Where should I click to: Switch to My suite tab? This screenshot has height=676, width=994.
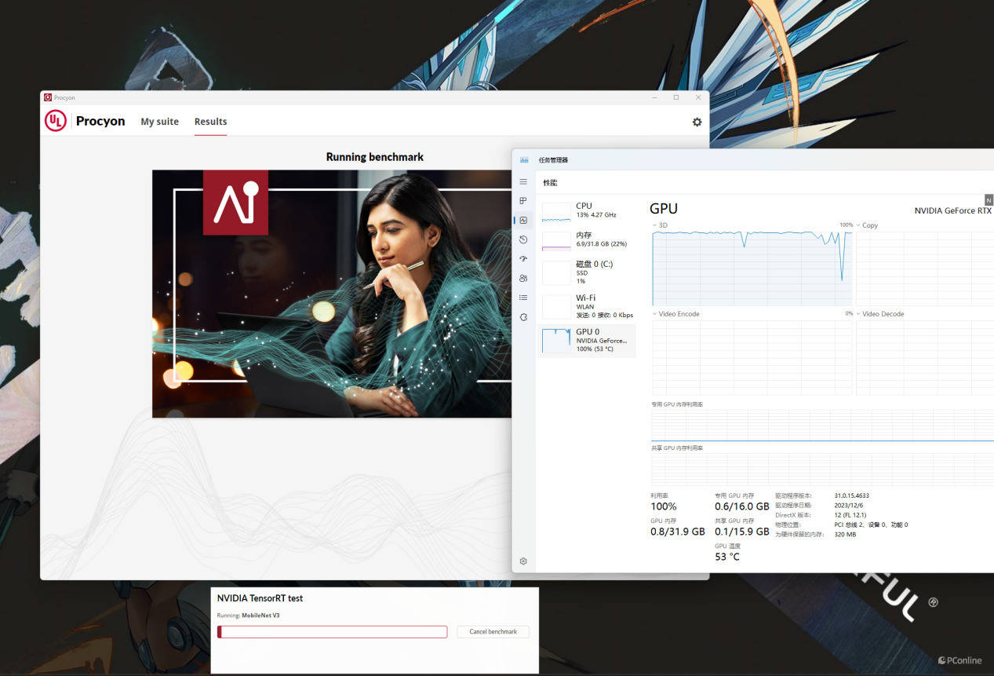(x=159, y=122)
